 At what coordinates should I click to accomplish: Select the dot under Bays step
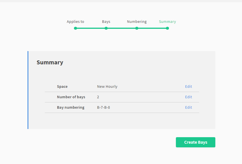106,28
